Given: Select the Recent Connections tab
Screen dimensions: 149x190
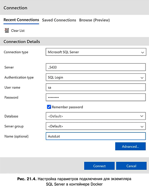Looking at the screenshot, I should click(x=21, y=20).
